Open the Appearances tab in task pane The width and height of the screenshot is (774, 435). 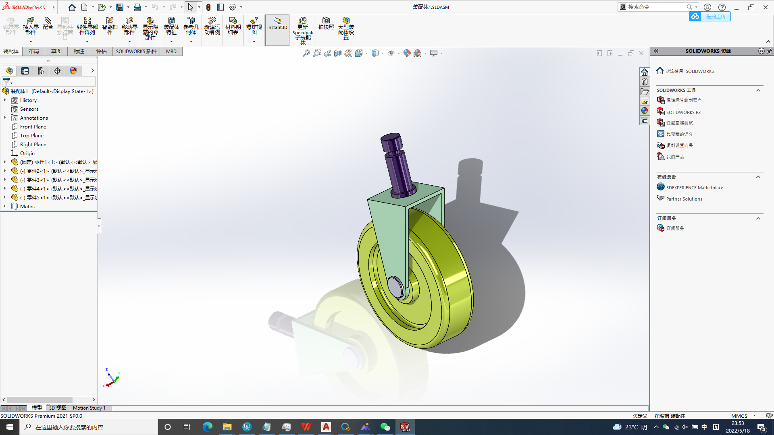pyautogui.click(x=644, y=111)
